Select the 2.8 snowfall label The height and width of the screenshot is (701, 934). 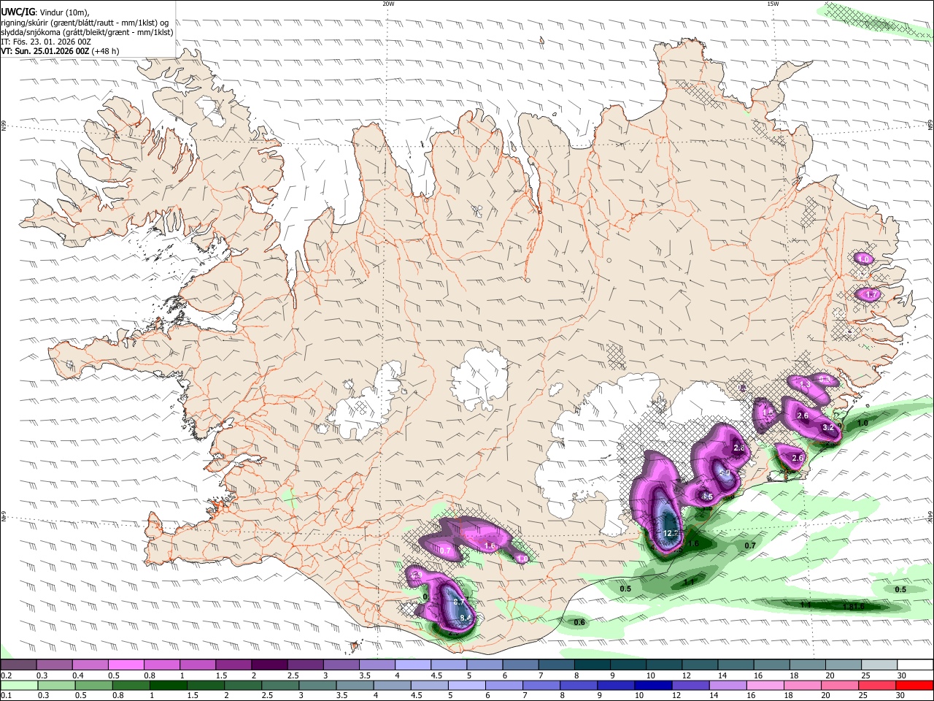[x=738, y=448]
